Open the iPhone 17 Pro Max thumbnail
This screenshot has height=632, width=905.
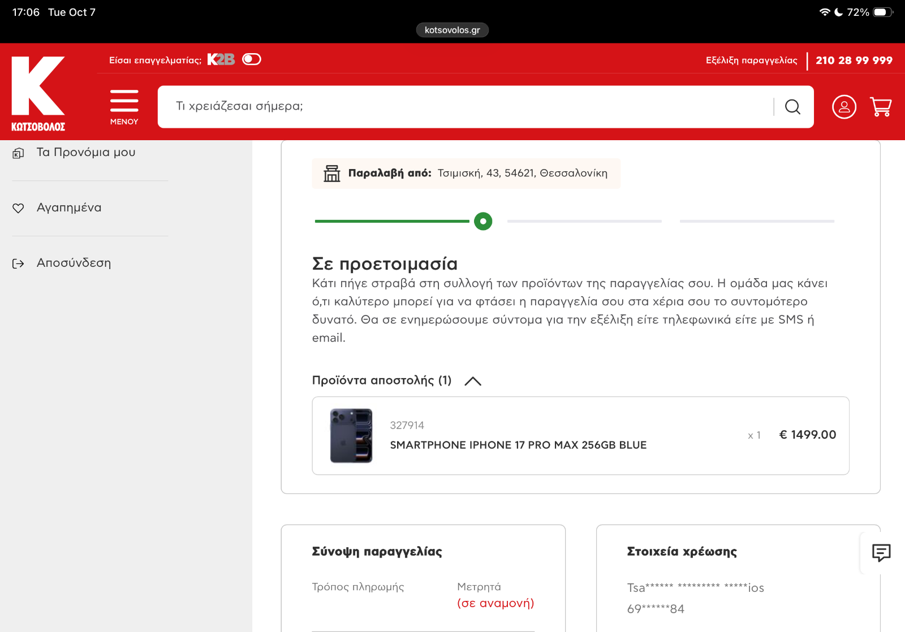351,436
